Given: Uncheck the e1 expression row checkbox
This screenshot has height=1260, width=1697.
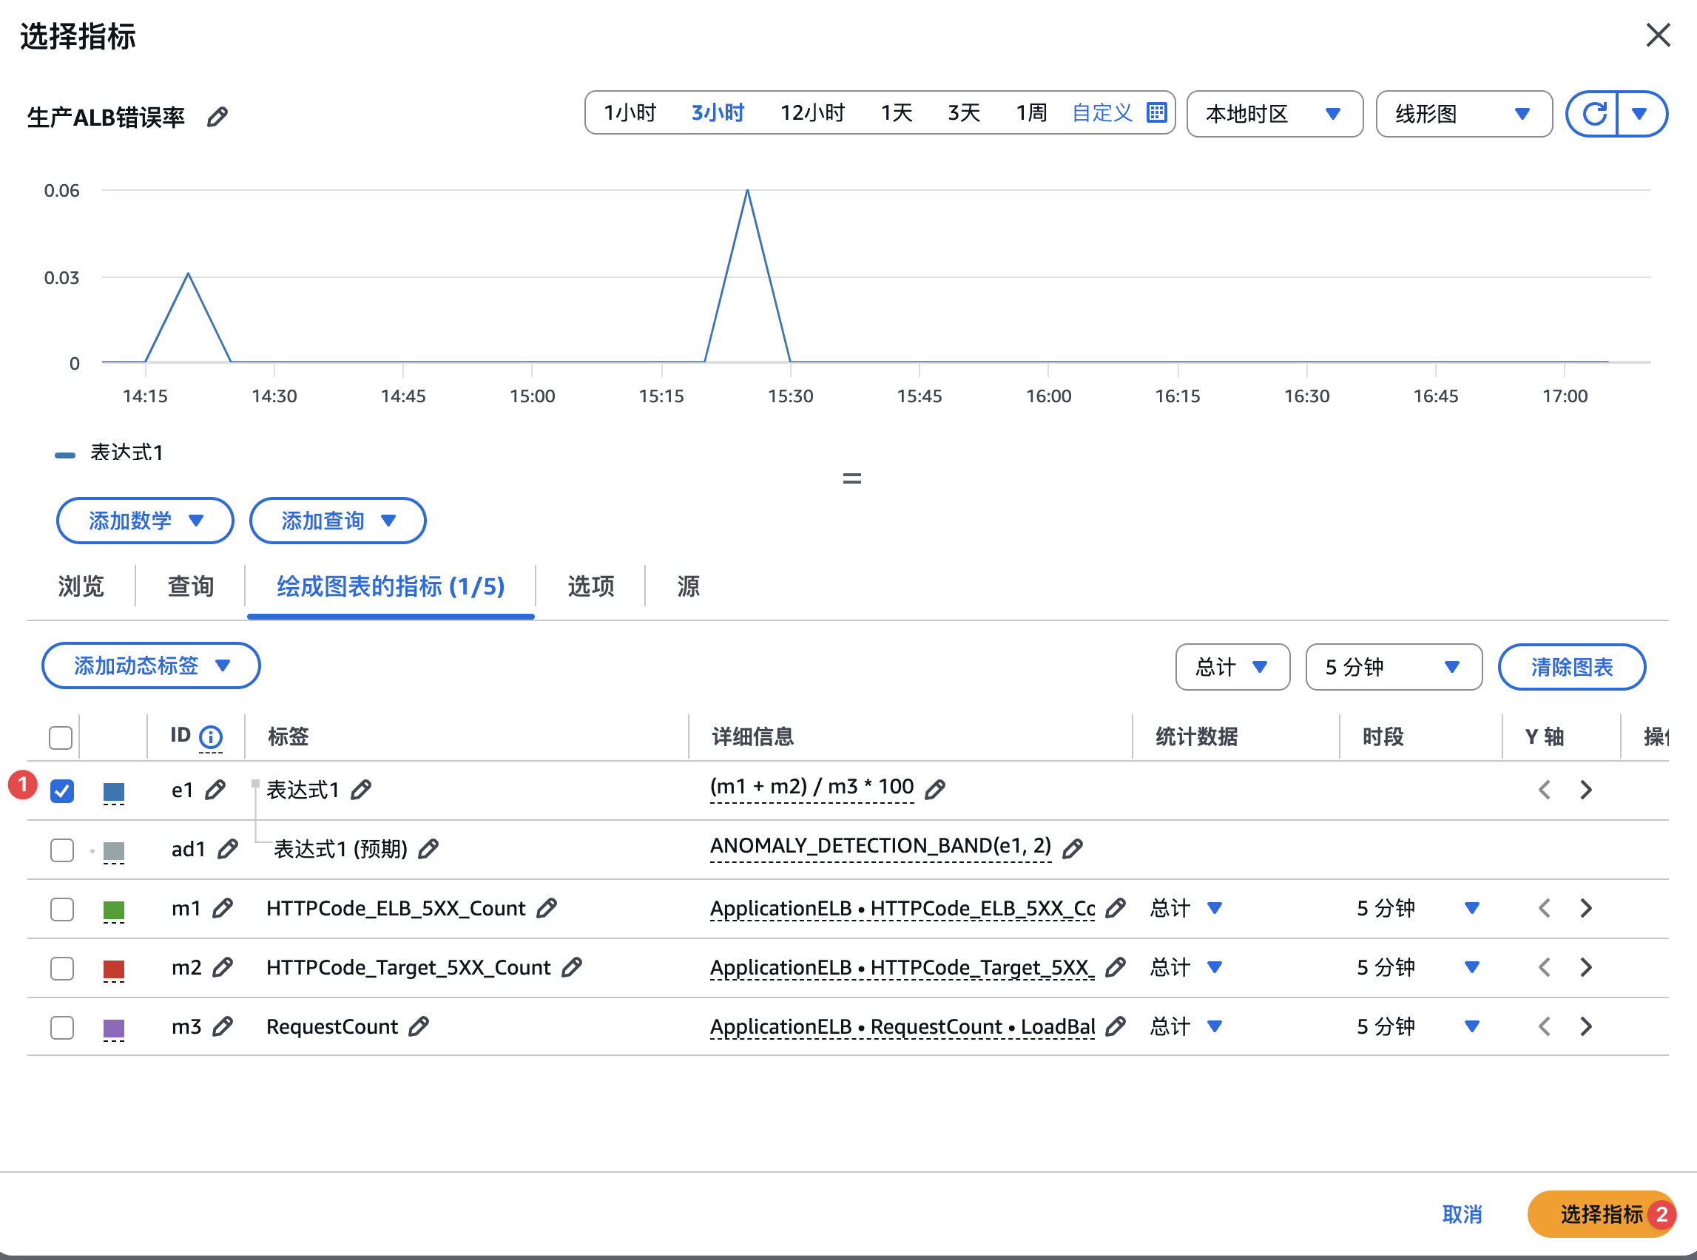Looking at the screenshot, I should point(63,791).
